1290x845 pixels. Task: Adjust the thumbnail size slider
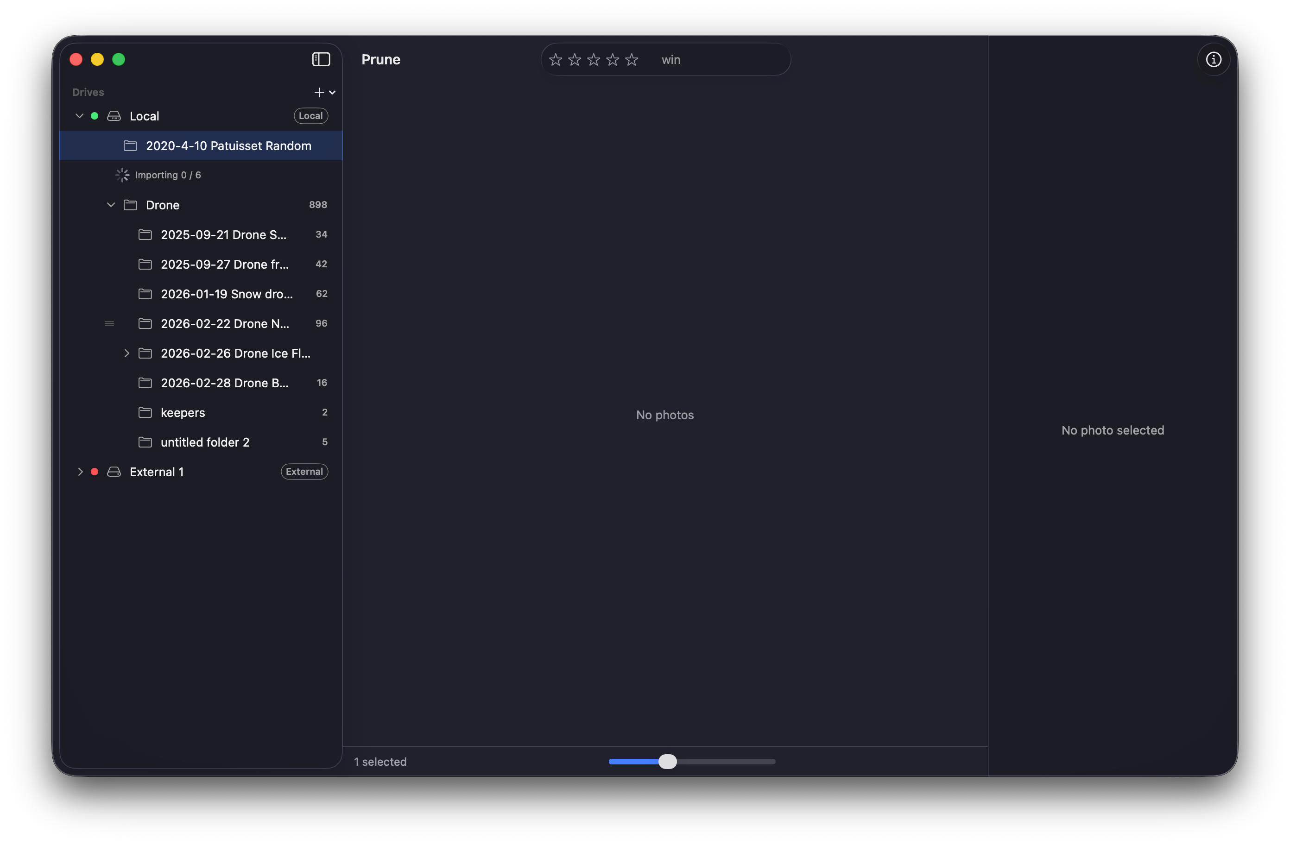click(667, 761)
